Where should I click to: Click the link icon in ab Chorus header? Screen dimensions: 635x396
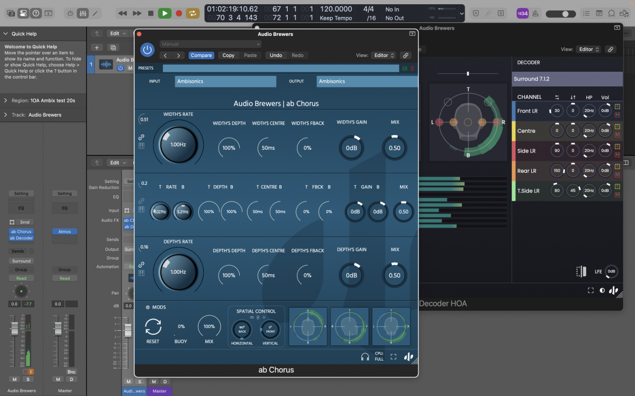[x=405, y=55]
